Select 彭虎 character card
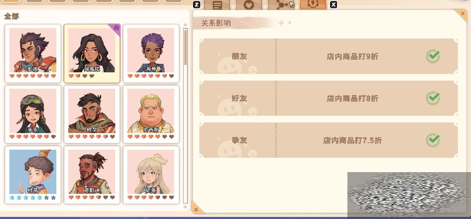 click(33, 53)
